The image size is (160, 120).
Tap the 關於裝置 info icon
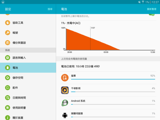(7, 117)
